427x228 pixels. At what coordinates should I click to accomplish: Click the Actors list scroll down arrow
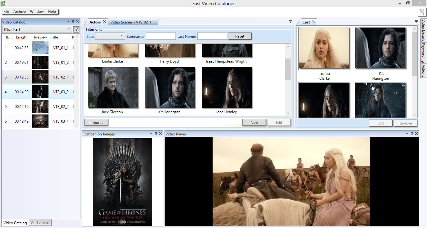click(x=288, y=114)
